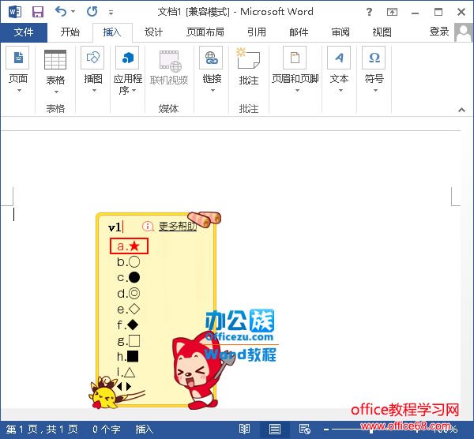The width and height of the screenshot is (474, 439).
Task: Select candidate b.○ hollow circle
Action: point(129,261)
